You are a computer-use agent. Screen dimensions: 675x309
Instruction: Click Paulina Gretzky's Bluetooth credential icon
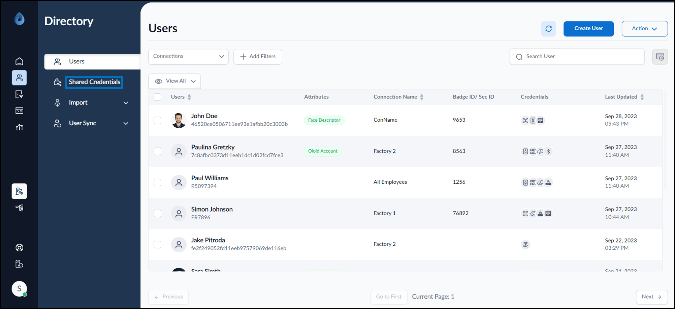[x=548, y=151]
